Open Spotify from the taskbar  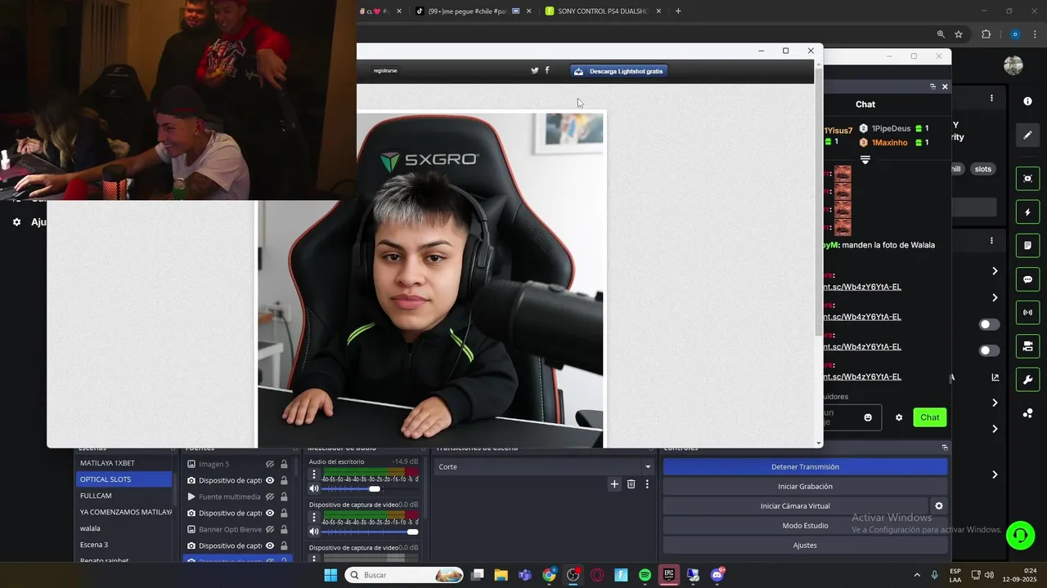[x=645, y=575]
